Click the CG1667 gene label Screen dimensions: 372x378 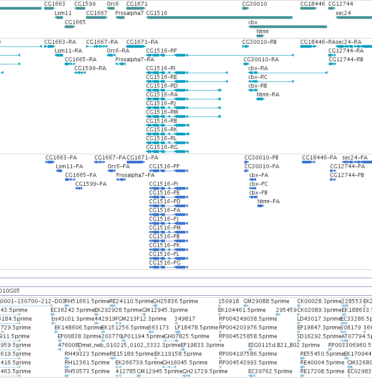click(x=97, y=13)
